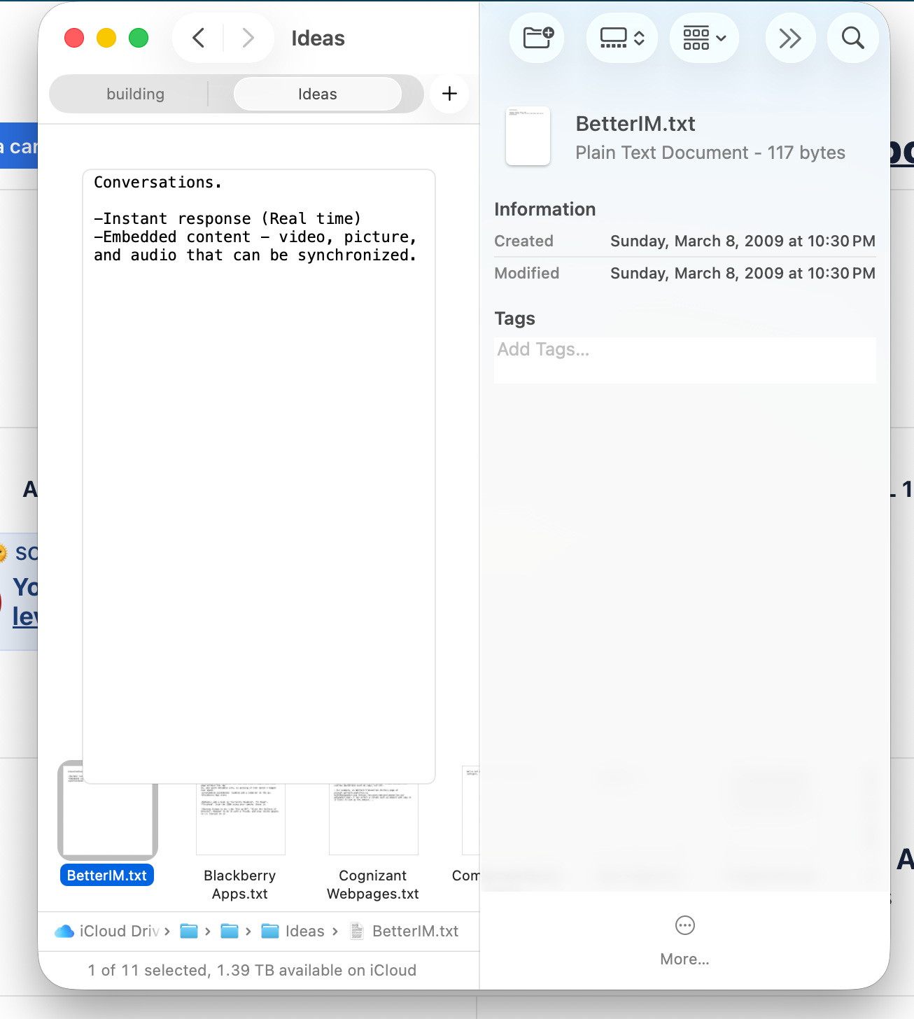Show more toolbar items via double chevron

click(x=790, y=38)
